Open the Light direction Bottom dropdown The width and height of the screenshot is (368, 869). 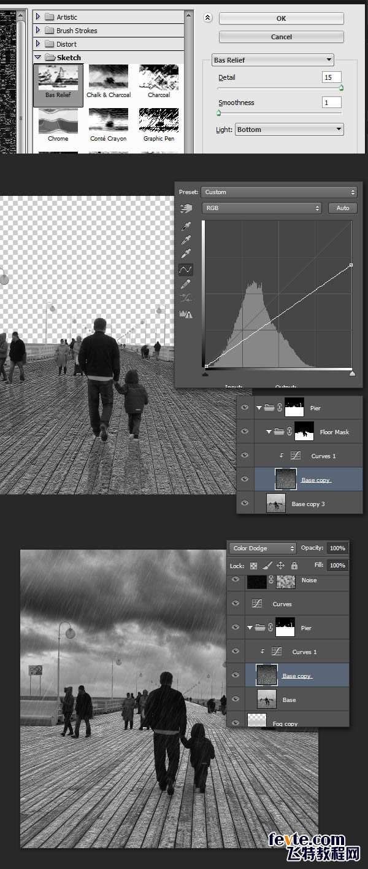pos(289,130)
